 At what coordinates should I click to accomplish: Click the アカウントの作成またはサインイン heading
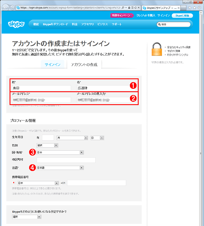pos(61,43)
